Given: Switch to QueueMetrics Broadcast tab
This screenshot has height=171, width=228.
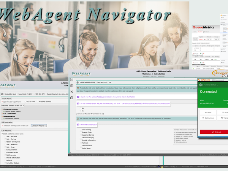Looking at the screenshot, I should pyautogui.click(x=206, y=32).
